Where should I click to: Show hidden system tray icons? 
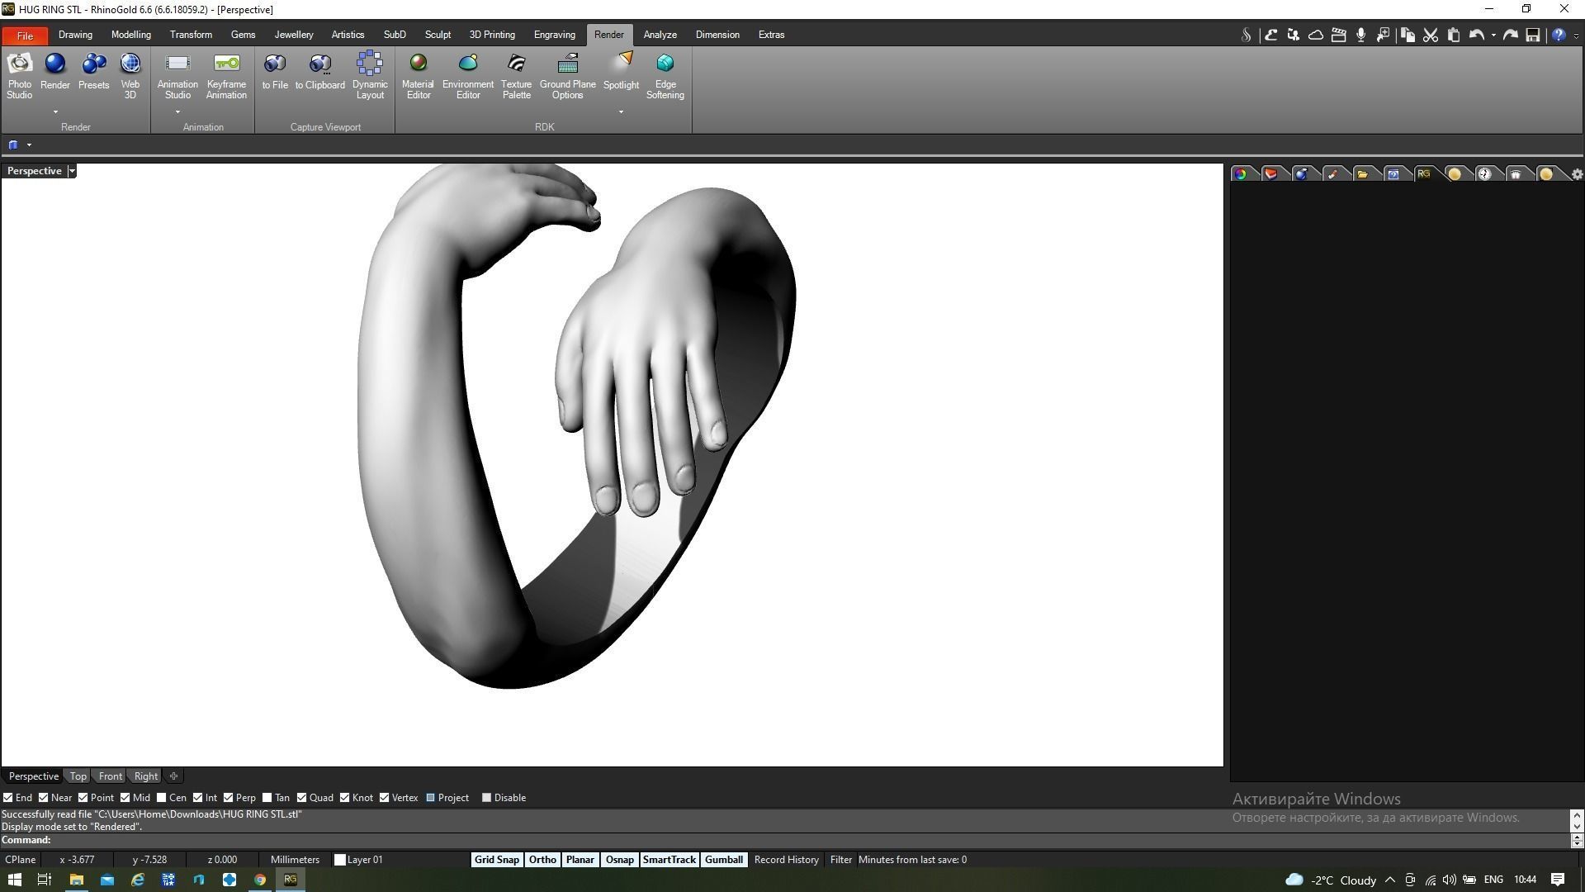(1389, 880)
